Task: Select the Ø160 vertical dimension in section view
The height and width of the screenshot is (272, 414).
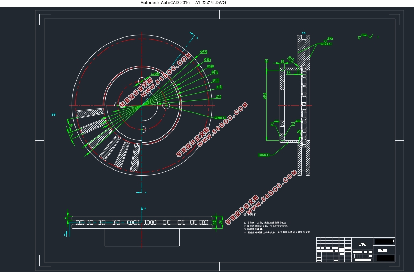Action: pyautogui.click(x=265, y=96)
